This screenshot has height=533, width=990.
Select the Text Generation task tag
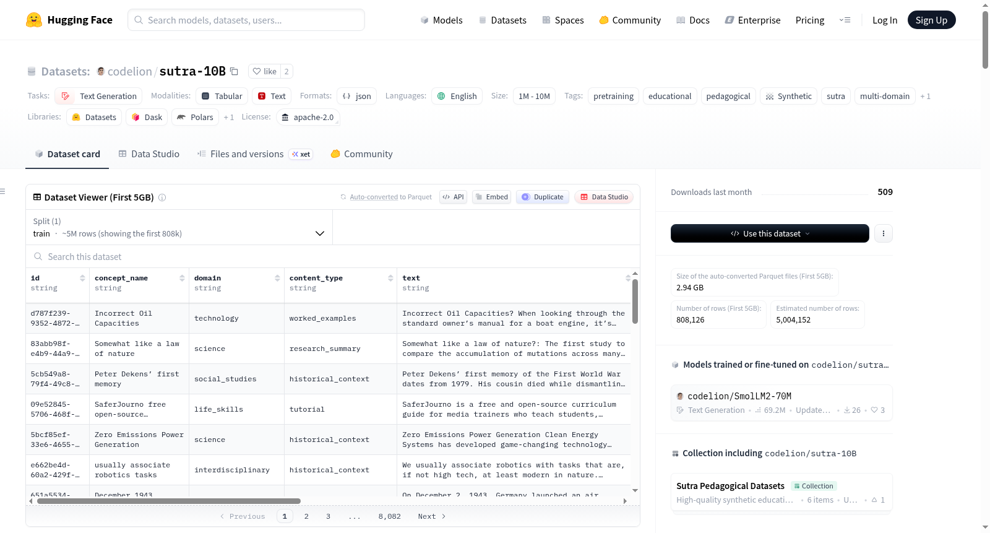pyautogui.click(x=98, y=96)
